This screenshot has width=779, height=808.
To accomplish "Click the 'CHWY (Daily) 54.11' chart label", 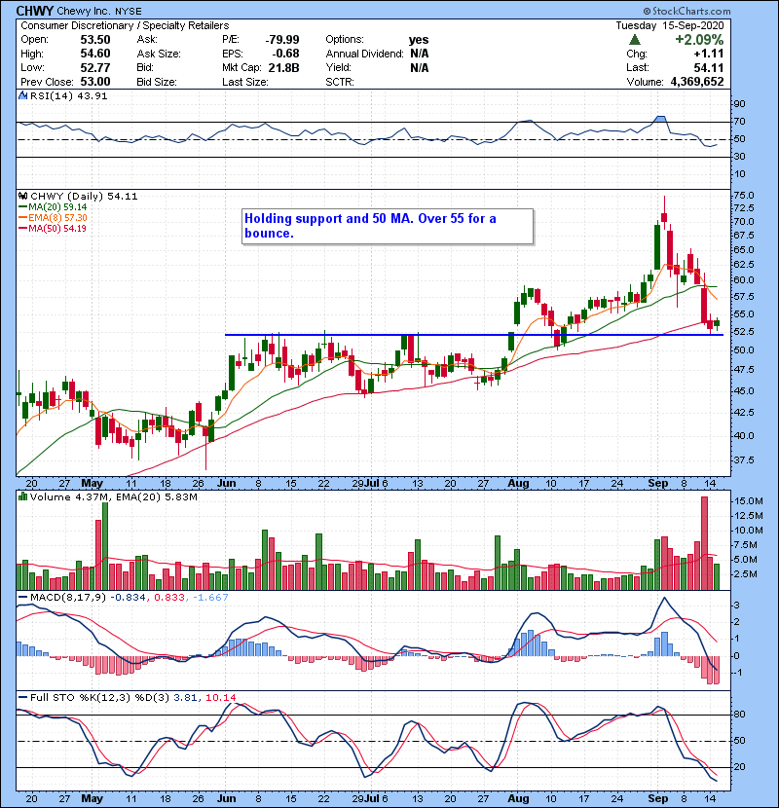I will pos(84,196).
